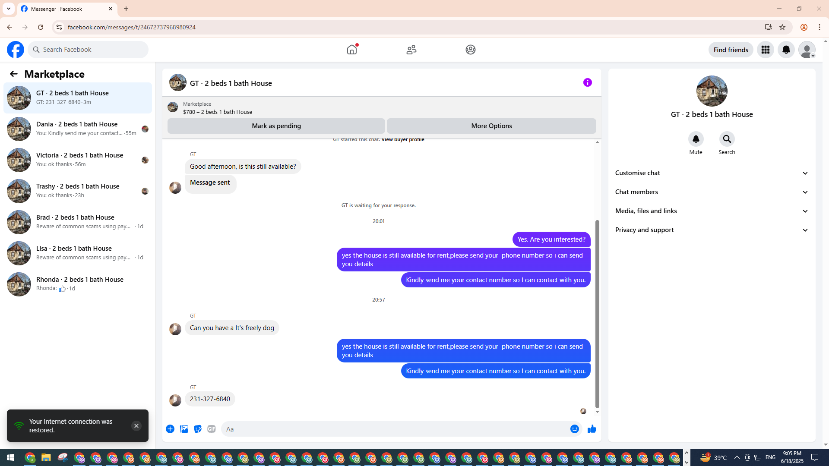This screenshot has height=466, width=829.
Task: Open the GT conversation in the list
Action: point(78,98)
